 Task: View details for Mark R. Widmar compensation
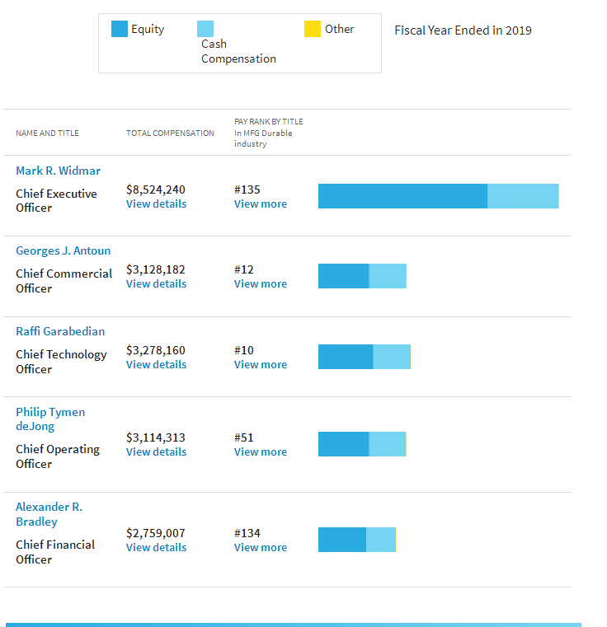(156, 204)
